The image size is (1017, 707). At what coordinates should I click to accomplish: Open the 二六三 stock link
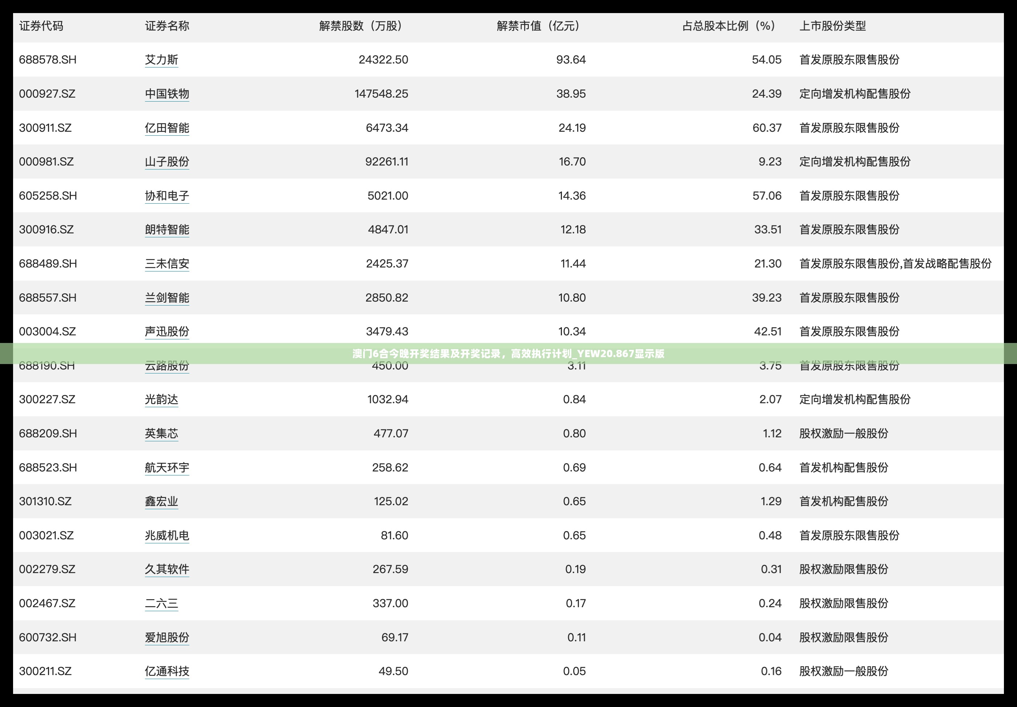[x=161, y=604]
